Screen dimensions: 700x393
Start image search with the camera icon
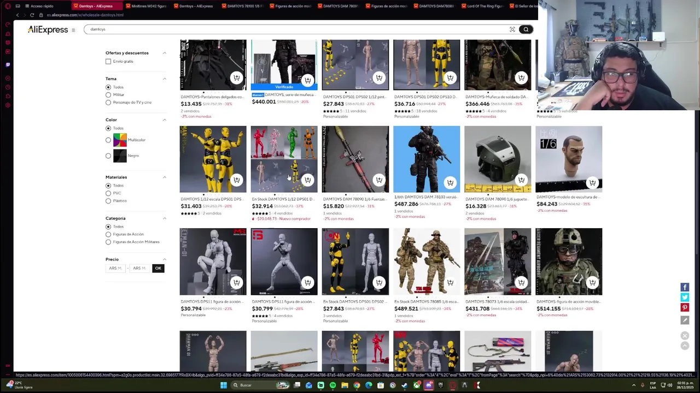[x=512, y=29]
